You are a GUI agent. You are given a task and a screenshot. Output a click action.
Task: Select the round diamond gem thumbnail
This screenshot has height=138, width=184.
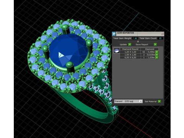click(x=117, y=51)
